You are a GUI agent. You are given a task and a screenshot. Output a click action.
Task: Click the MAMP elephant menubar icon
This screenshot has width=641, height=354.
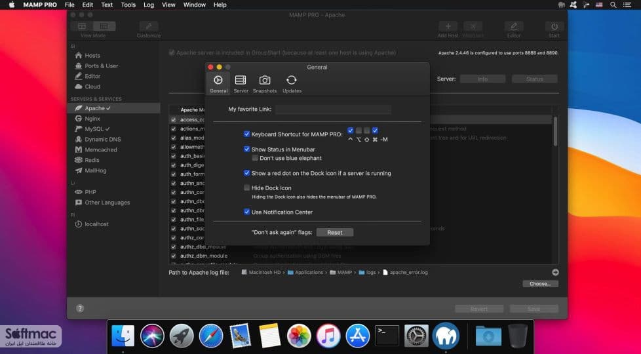click(x=561, y=5)
